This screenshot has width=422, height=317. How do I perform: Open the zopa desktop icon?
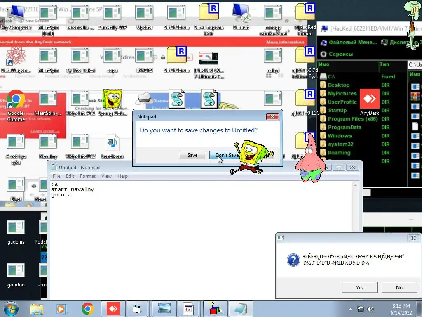pyautogui.click(x=112, y=60)
